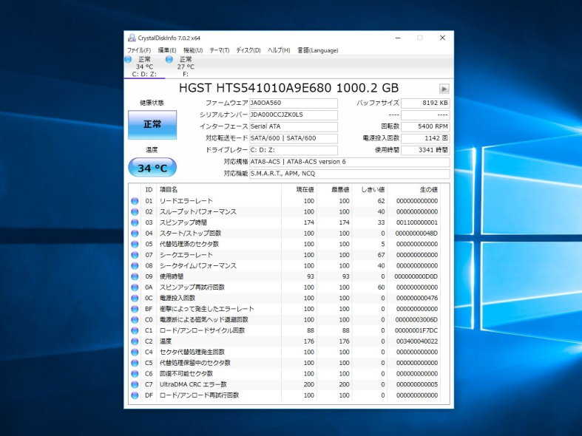582x436 pixels.
Task: Click the 現在値 column header
Action: (299, 189)
